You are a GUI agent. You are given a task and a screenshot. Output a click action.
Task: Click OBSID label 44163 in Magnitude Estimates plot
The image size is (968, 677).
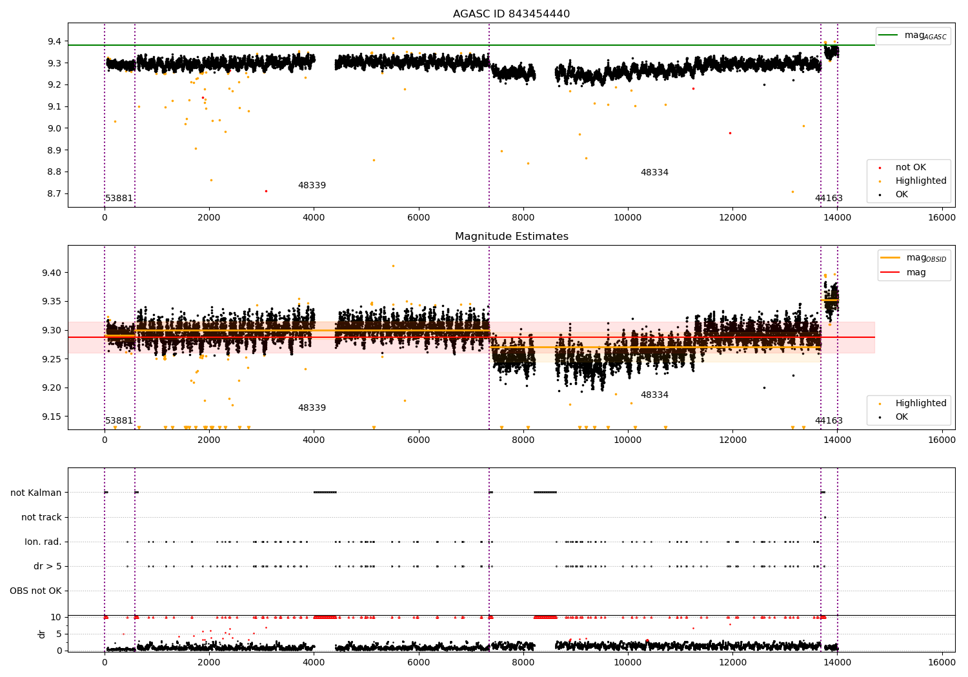coord(829,421)
